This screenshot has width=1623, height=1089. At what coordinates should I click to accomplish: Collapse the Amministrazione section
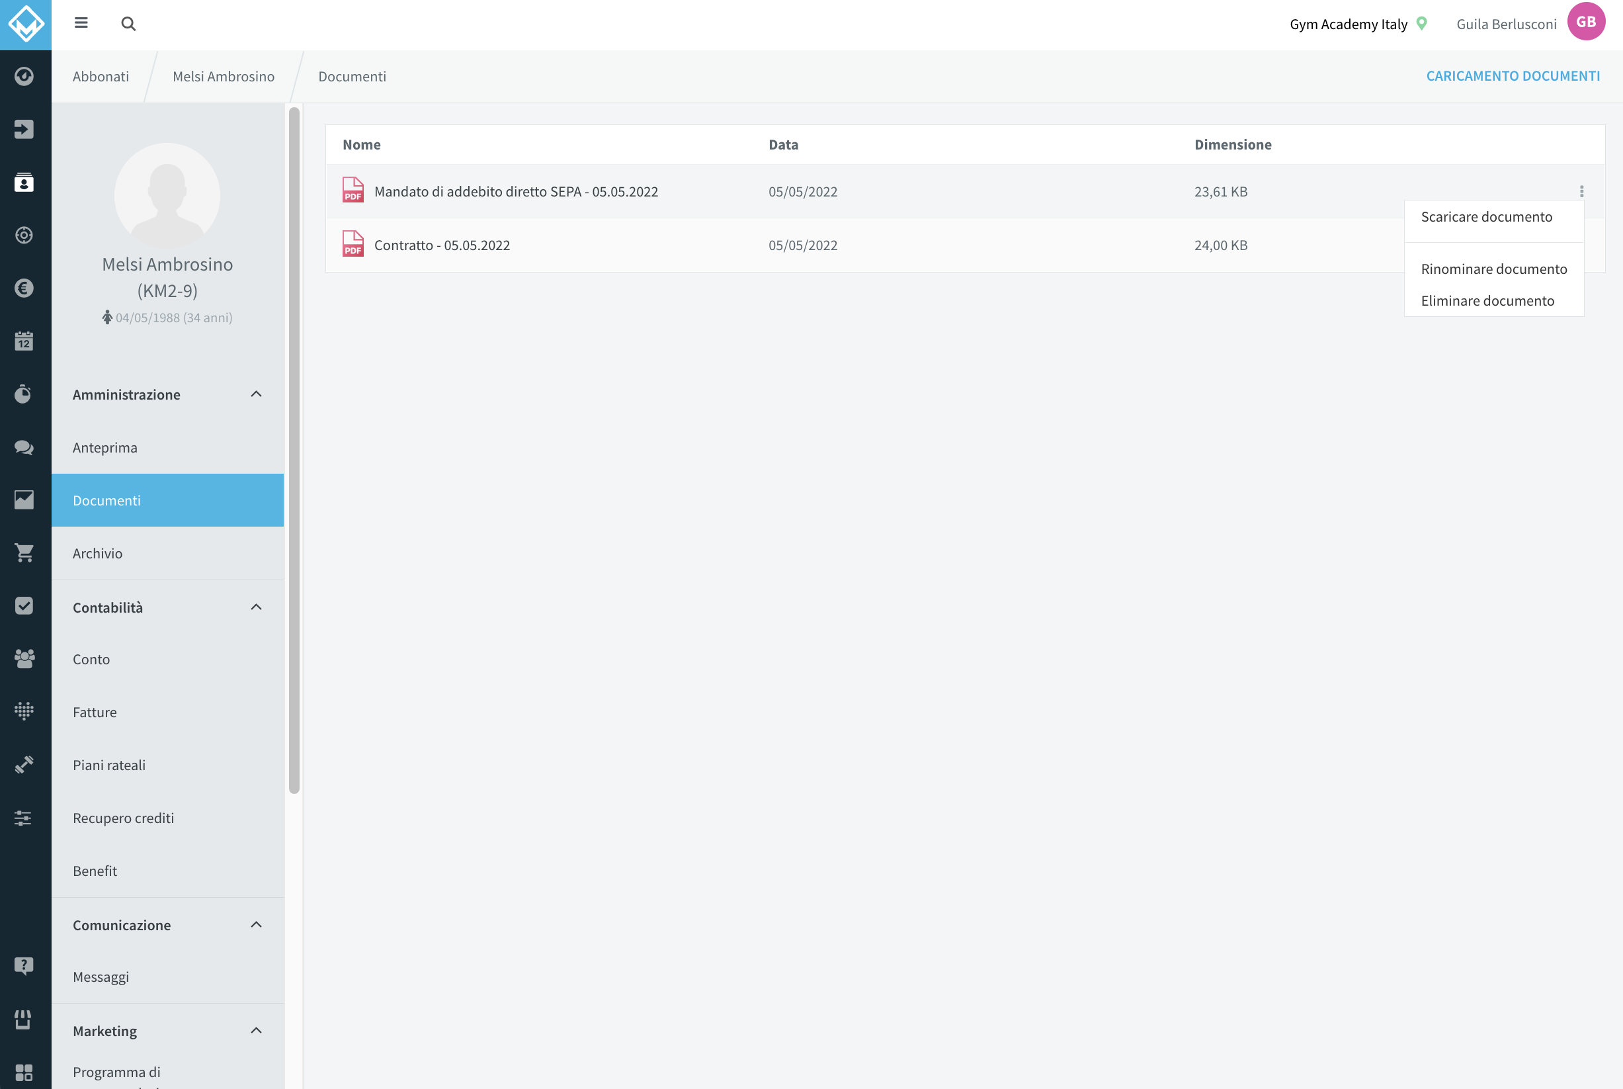coord(256,394)
